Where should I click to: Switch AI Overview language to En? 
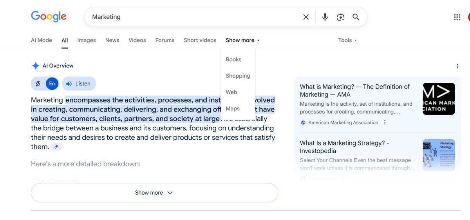pyautogui.click(x=52, y=83)
